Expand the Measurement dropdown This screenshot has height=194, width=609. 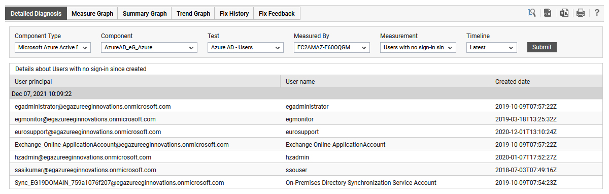tap(418, 47)
